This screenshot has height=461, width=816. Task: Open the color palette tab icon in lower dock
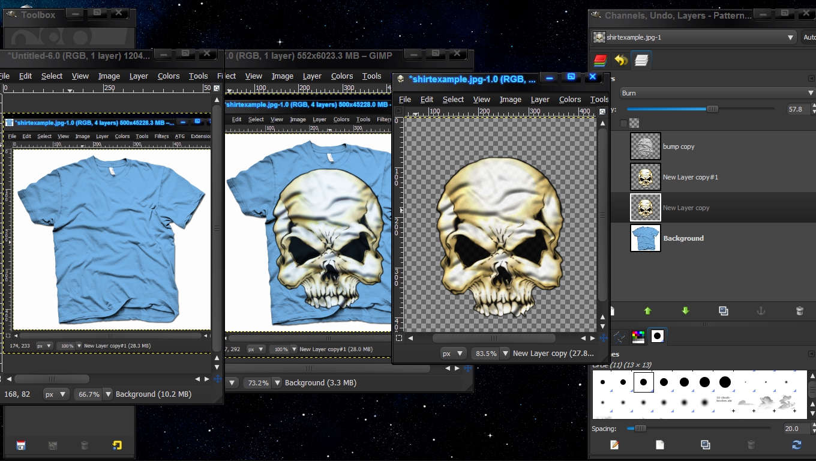coord(638,337)
